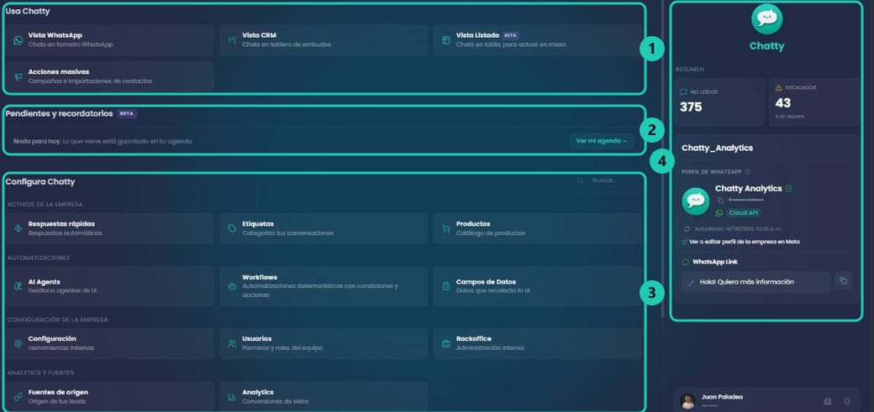Click the Backoffice briefcase icon
The height and width of the screenshot is (412, 874).
[446, 343]
